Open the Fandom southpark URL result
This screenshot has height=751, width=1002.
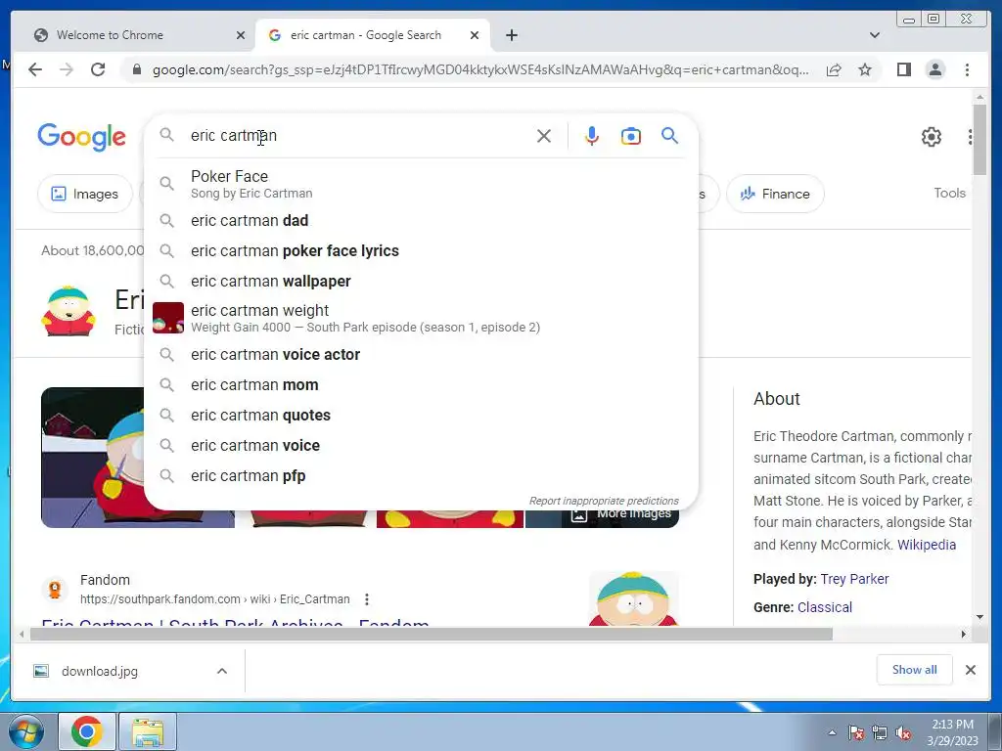(x=214, y=599)
